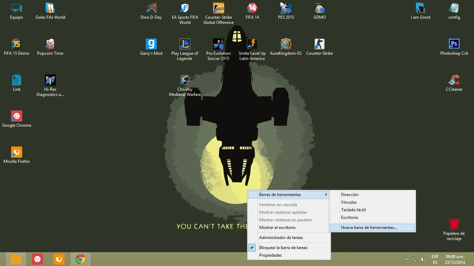Open Administrador de tareas

[289, 238]
